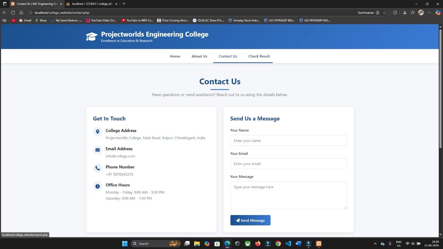Open Visual Studio Code from the taskbar

pos(288,243)
